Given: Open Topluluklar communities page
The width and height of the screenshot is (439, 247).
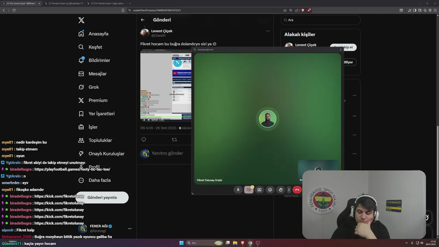Looking at the screenshot, I should point(95,140).
